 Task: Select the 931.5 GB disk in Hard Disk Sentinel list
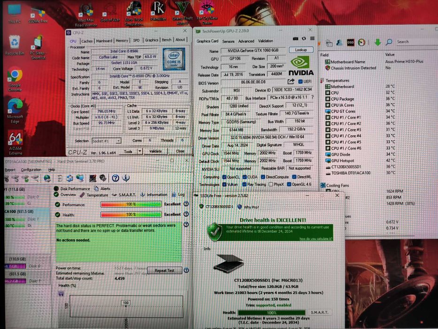coord(27,218)
